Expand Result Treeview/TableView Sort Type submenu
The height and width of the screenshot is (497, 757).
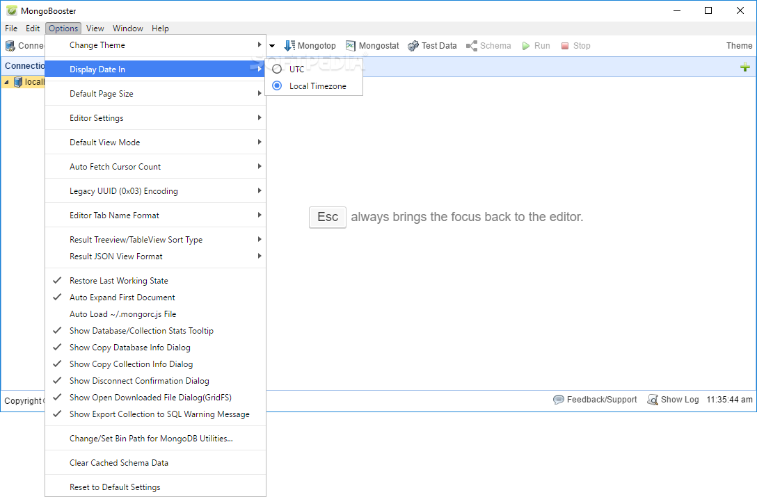pos(155,240)
